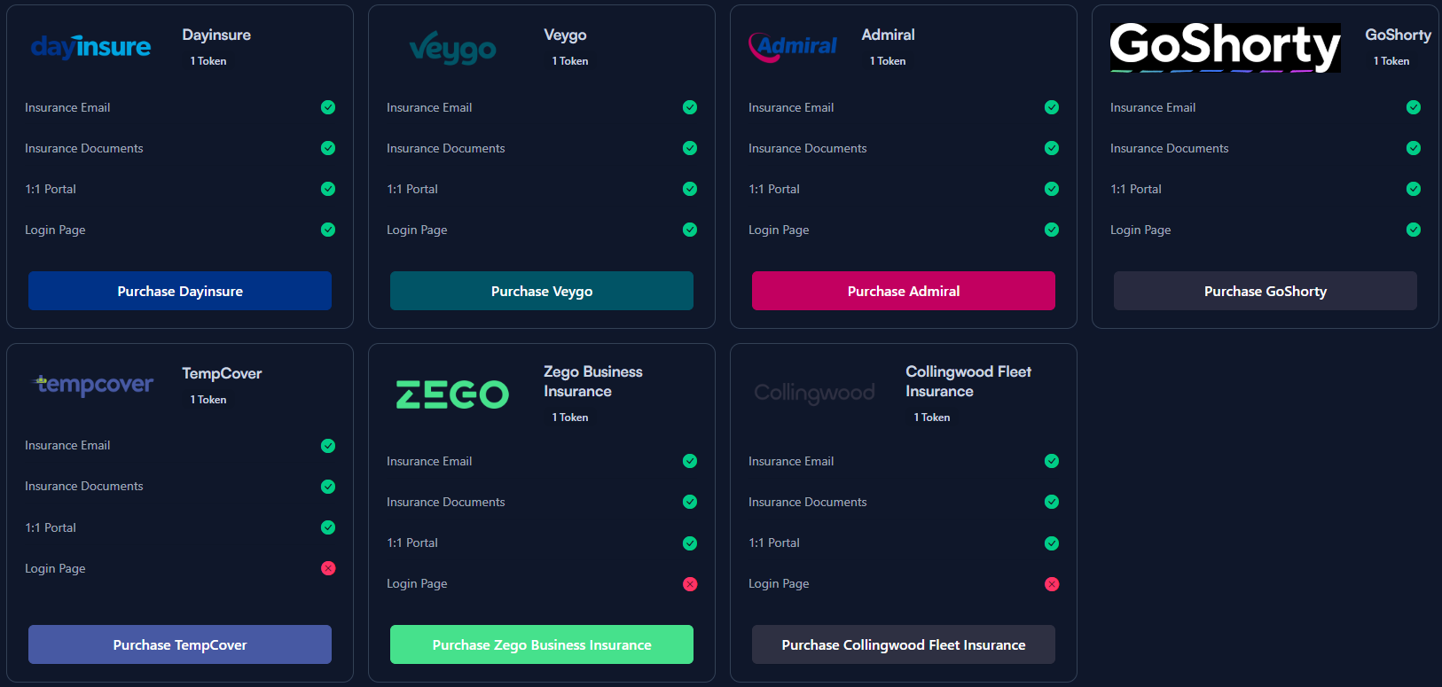Purchase Dayinsure with one token

click(179, 290)
